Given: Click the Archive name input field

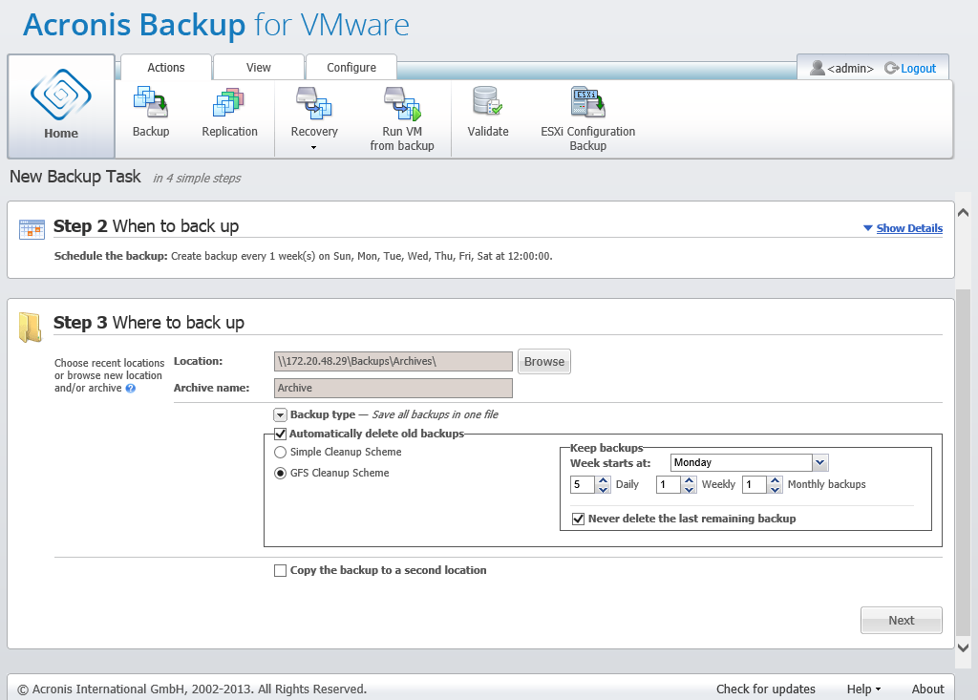Looking at the screenshot, I should tap(393, 388).
